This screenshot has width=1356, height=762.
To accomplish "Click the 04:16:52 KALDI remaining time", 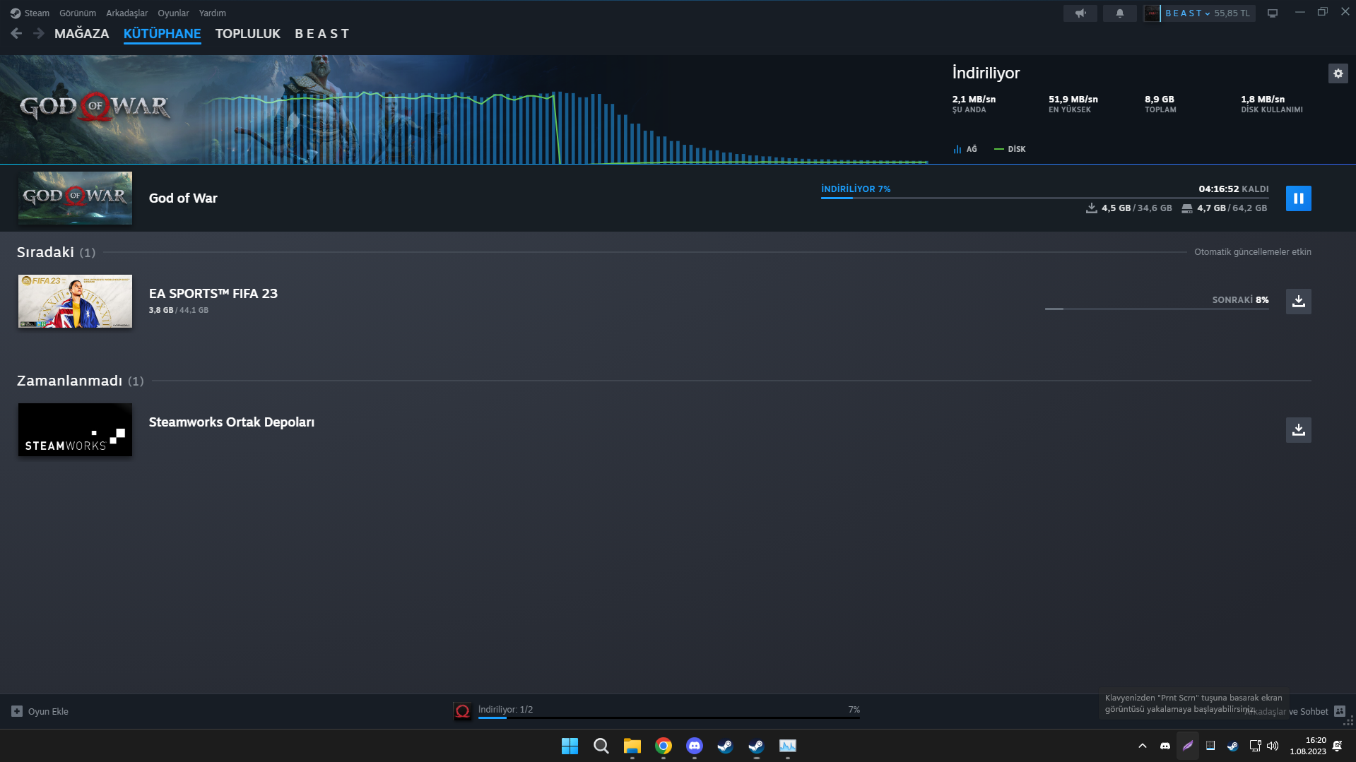I will tap(1234, 189).
